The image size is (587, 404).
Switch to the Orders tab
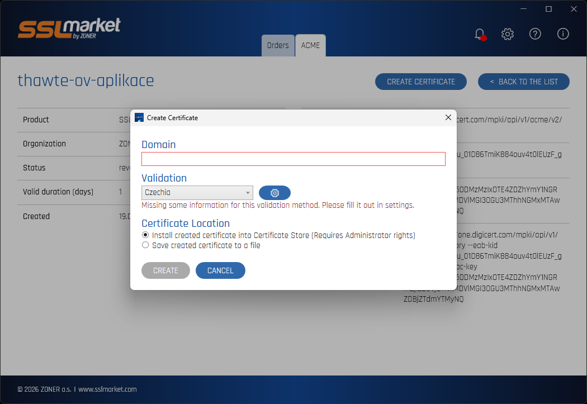click(278, 45)
